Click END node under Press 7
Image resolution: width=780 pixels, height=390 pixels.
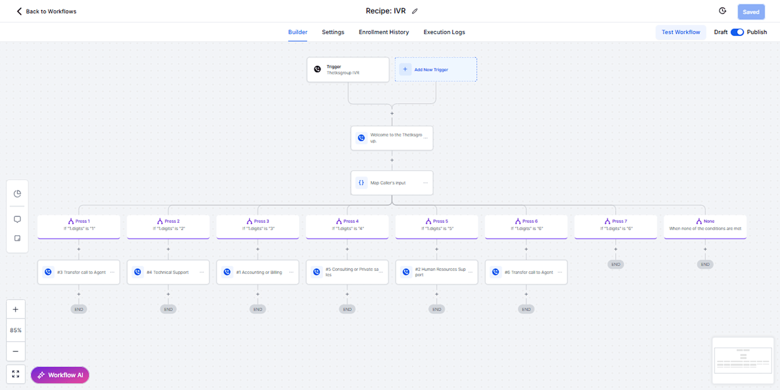coord(616,264)
